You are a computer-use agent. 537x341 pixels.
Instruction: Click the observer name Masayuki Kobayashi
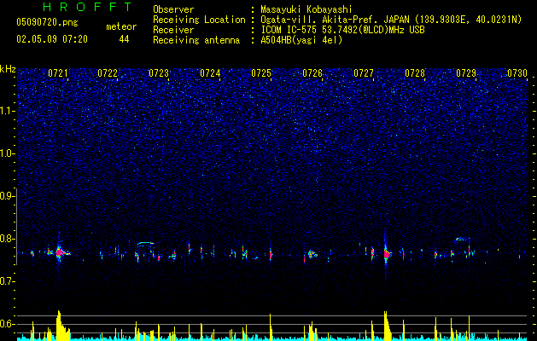(306, 9)
